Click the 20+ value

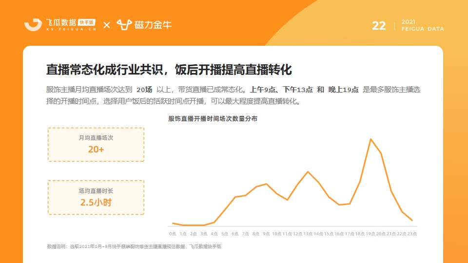click(x=96, y=149)
